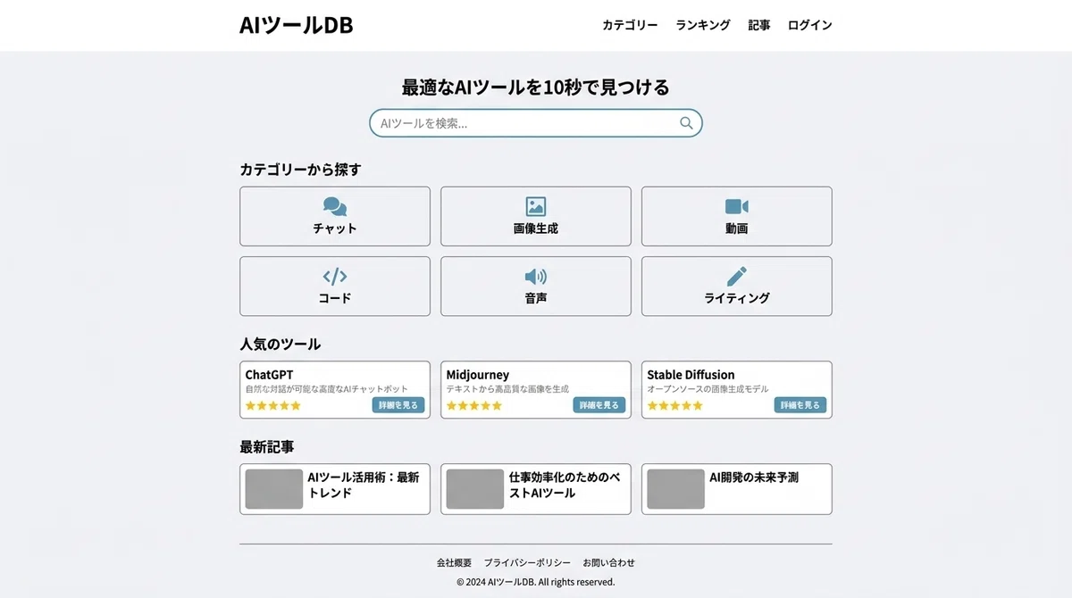Open article AIツール活用術：最新トレンド
The height and width of the screenshot is (598, 1072).
364,485
